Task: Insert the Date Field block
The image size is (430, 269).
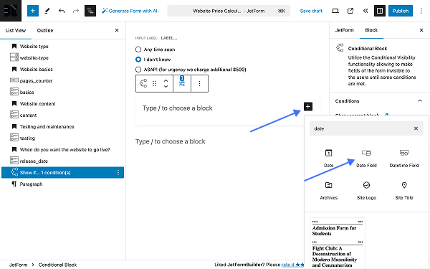Action: (x=366, y=159)
